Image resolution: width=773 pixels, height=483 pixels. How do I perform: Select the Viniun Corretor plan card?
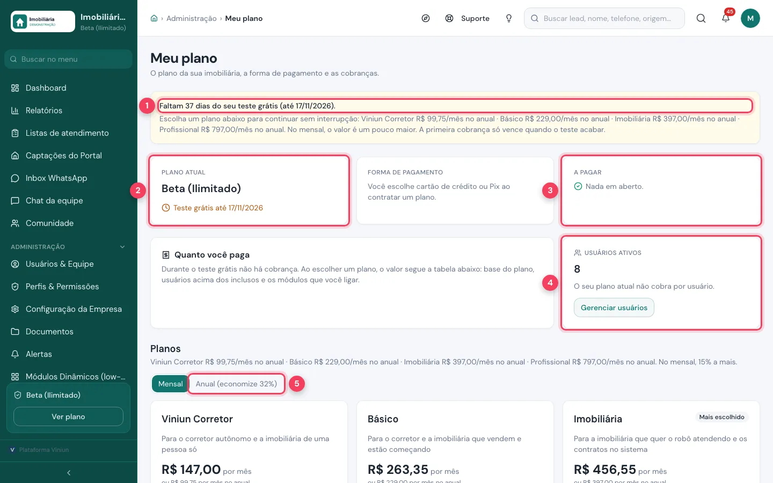pos(249,442)
